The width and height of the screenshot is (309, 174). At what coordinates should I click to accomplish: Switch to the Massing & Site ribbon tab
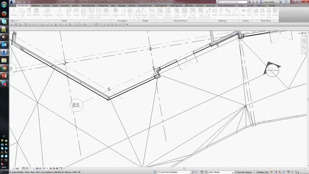point(88,5)
